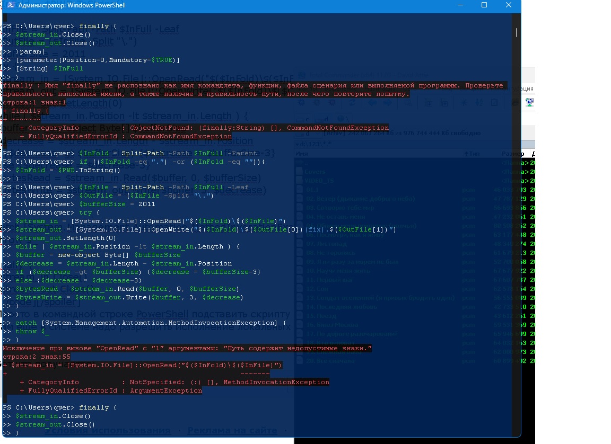The height and width of the screenshot is (444, 611).
Task: Open the Условия использования link
Action: (x=107, y=431)
